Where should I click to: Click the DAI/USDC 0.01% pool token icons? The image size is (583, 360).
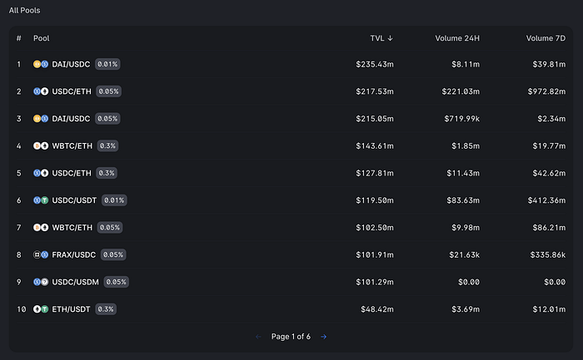point(41,64)
